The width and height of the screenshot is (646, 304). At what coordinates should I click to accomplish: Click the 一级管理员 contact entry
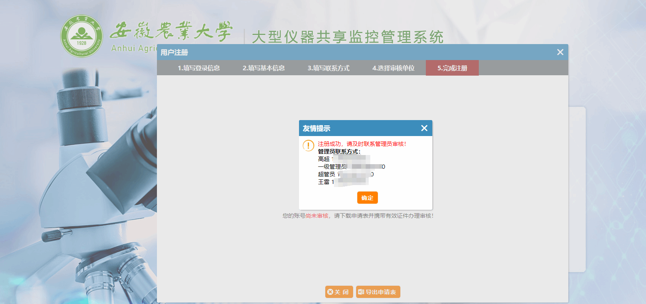[332, 167]
